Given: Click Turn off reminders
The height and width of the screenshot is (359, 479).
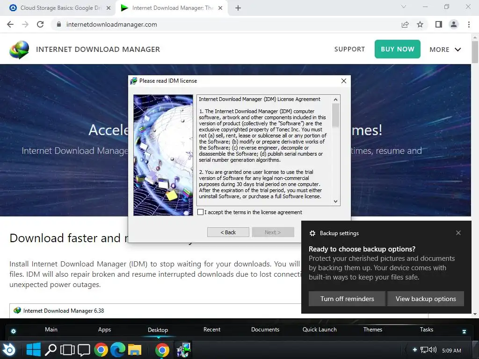Looking at the screenshot, I should point(347,299).
